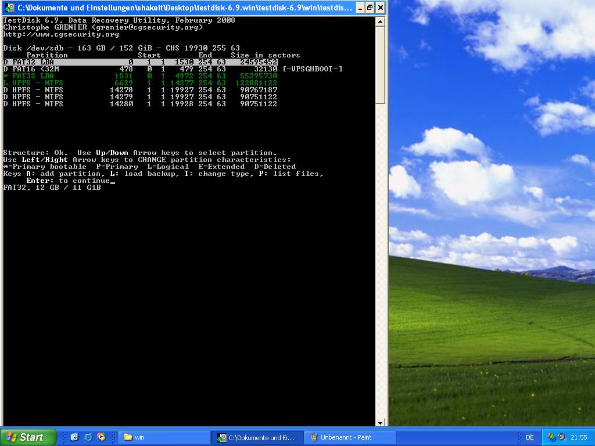Screen dimensions: 595x446
Task: Click the console scrollbar down arrow
Action: tap(381, 422)
